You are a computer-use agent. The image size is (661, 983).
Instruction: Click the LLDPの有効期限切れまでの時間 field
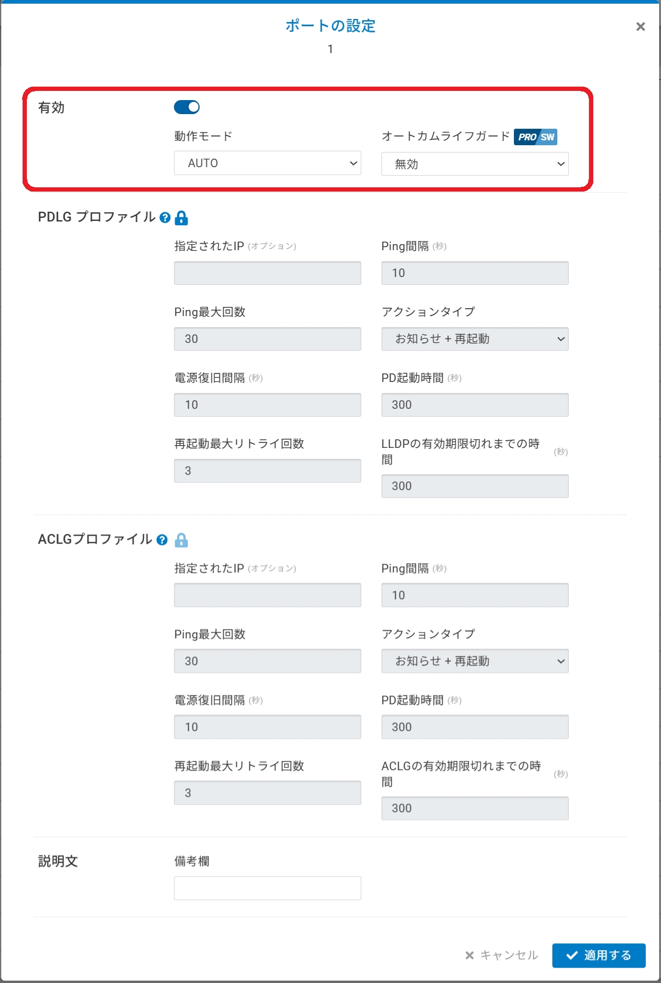(475, 486)
